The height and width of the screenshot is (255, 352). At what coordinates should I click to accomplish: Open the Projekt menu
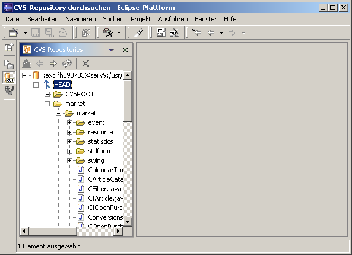[x=141, y=20]
